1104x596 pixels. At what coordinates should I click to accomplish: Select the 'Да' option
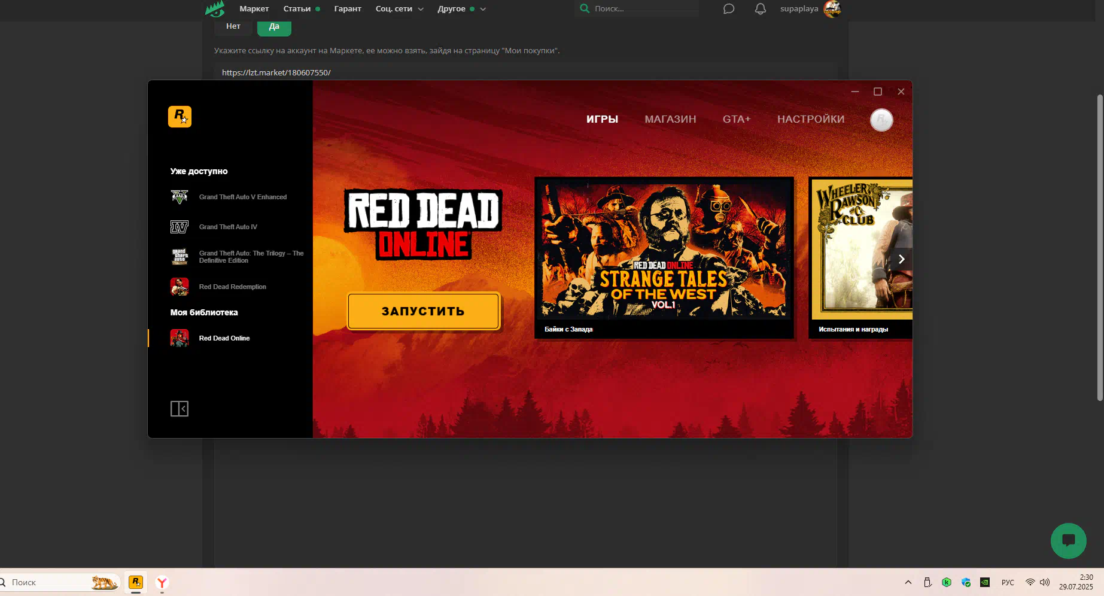coord(274,26)
